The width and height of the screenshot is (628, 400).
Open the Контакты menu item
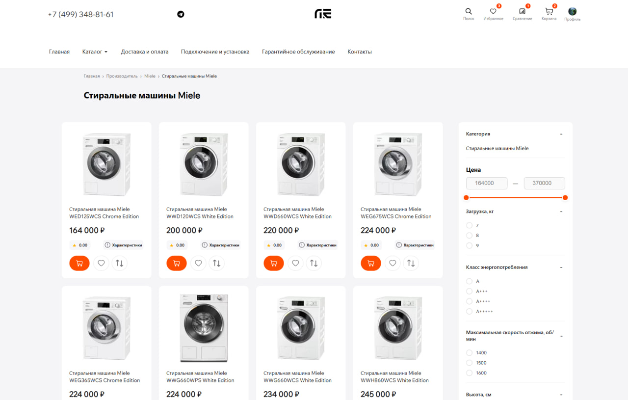click(x=360, y=52)
